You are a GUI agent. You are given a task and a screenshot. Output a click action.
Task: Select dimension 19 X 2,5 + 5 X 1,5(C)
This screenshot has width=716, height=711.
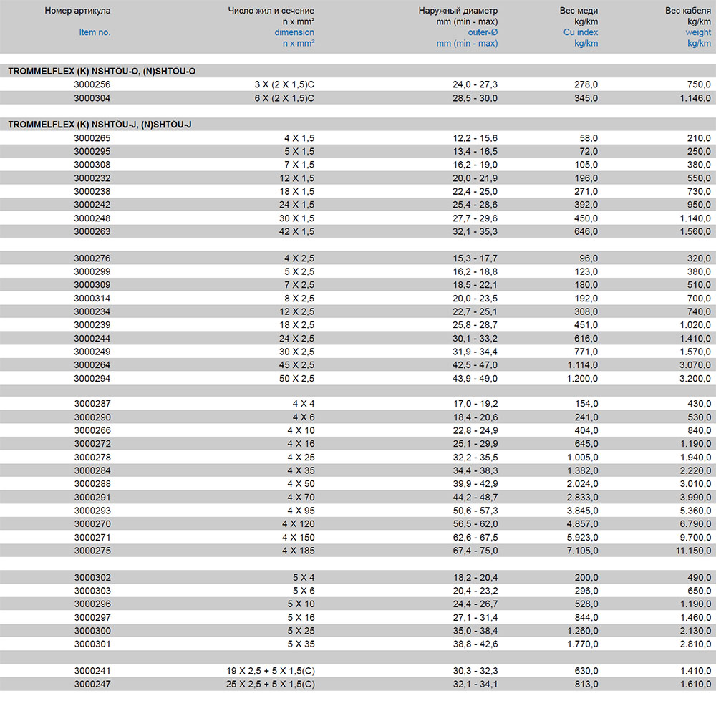tap(271, 671)
